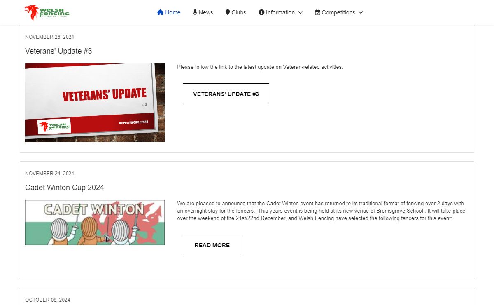Click READ MORE for Cadet Winton Cup
The image size is (494, 305).
212,245
